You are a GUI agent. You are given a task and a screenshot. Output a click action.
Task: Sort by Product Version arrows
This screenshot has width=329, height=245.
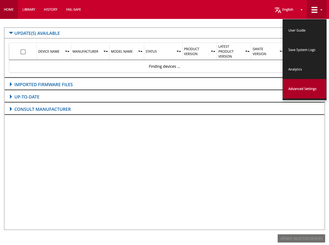pyautogui.click(x=213, y=51)
